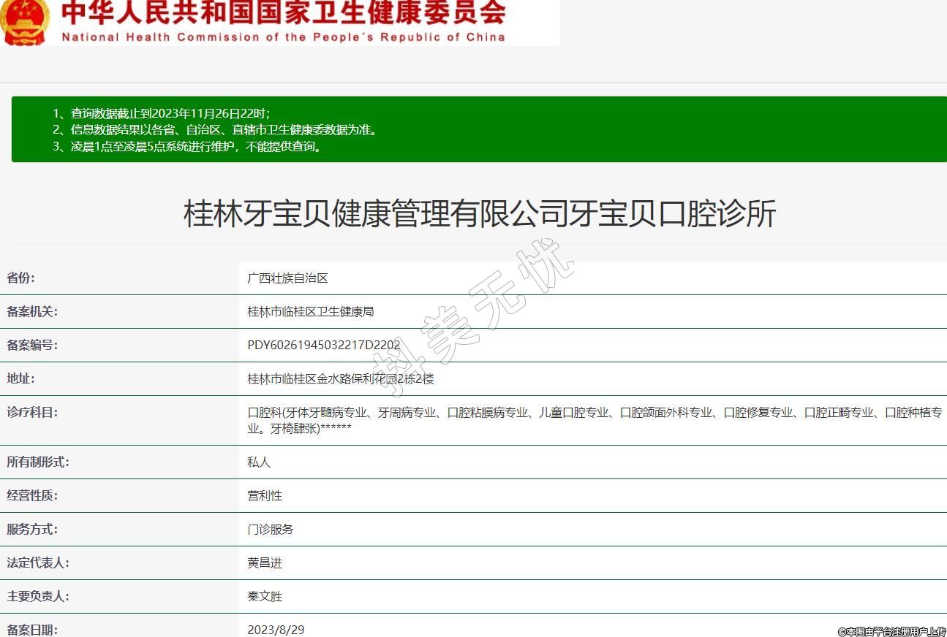Screen dimensions: 947x637
Task: Click the third notice line about system maintenance
Action: coord(188,146)
